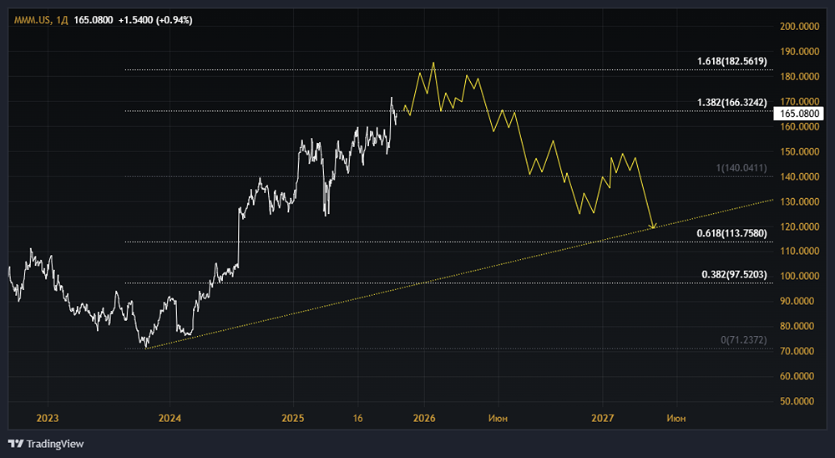Click the 1Д timeframe label in header

(63, 20)
